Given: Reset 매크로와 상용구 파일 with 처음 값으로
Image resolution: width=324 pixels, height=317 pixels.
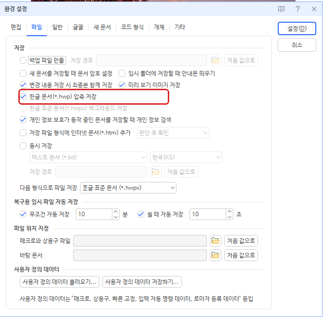Looking at the screenshot, I should click(x=241, y=241).
